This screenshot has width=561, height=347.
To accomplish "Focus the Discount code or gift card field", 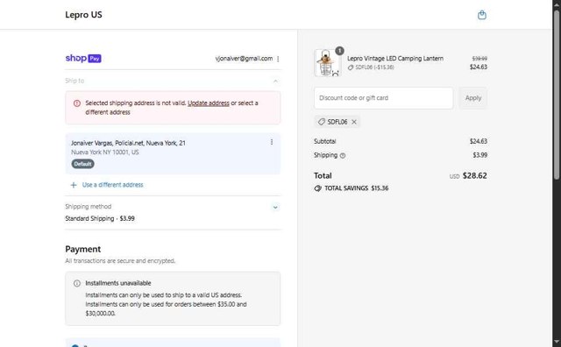I will click(384, 98).
